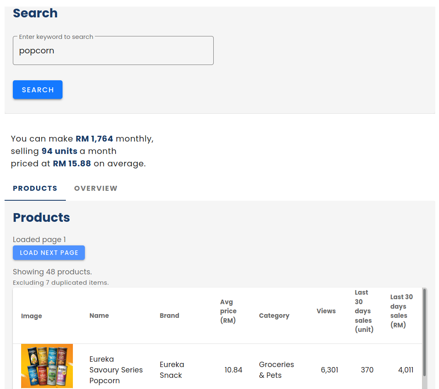Click the Groceries & Pets category cell

click(x=276, y=370)
